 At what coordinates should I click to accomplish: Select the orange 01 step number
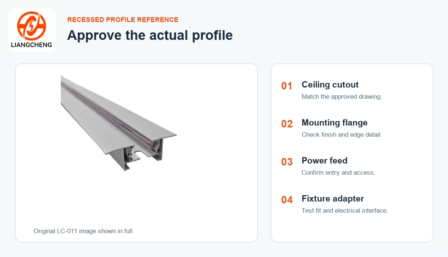coord(287,86)
